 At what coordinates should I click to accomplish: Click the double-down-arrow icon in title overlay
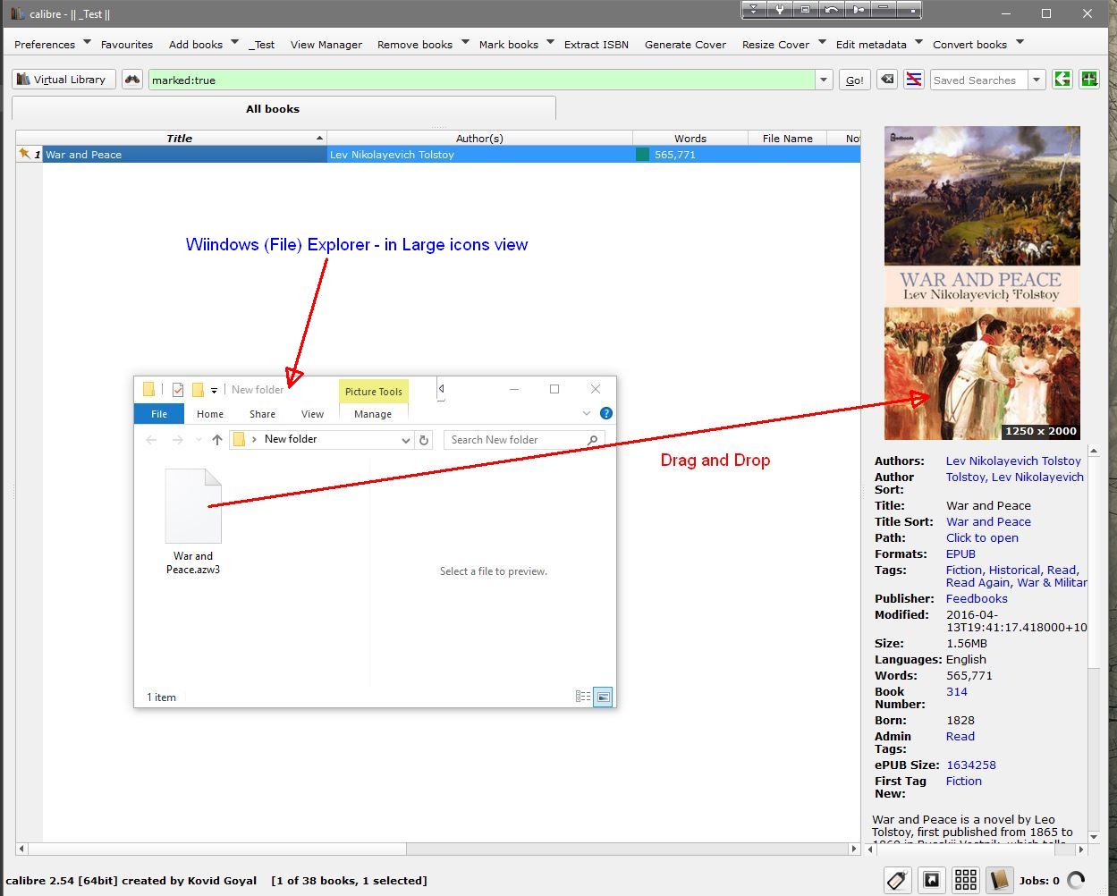(x=754, y=10)
